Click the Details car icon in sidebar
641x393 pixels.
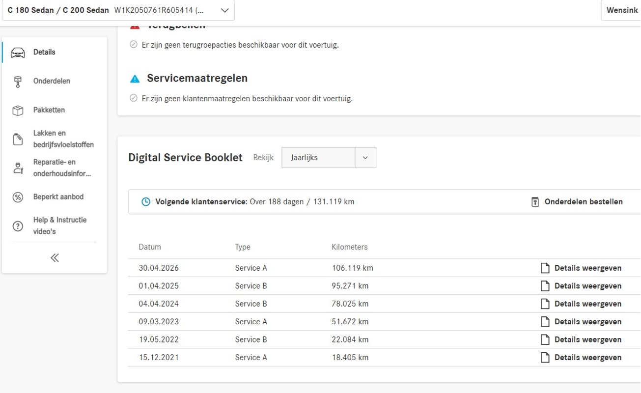[x=18, y=53]
